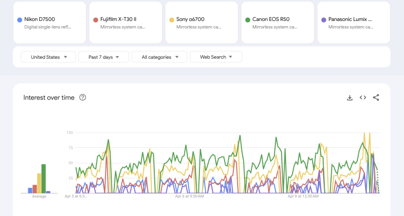Image resolution: width=404 pixels, height=216 pixels.
Task: Click the purple Panasonic color dot
Action: click(323, 20)
